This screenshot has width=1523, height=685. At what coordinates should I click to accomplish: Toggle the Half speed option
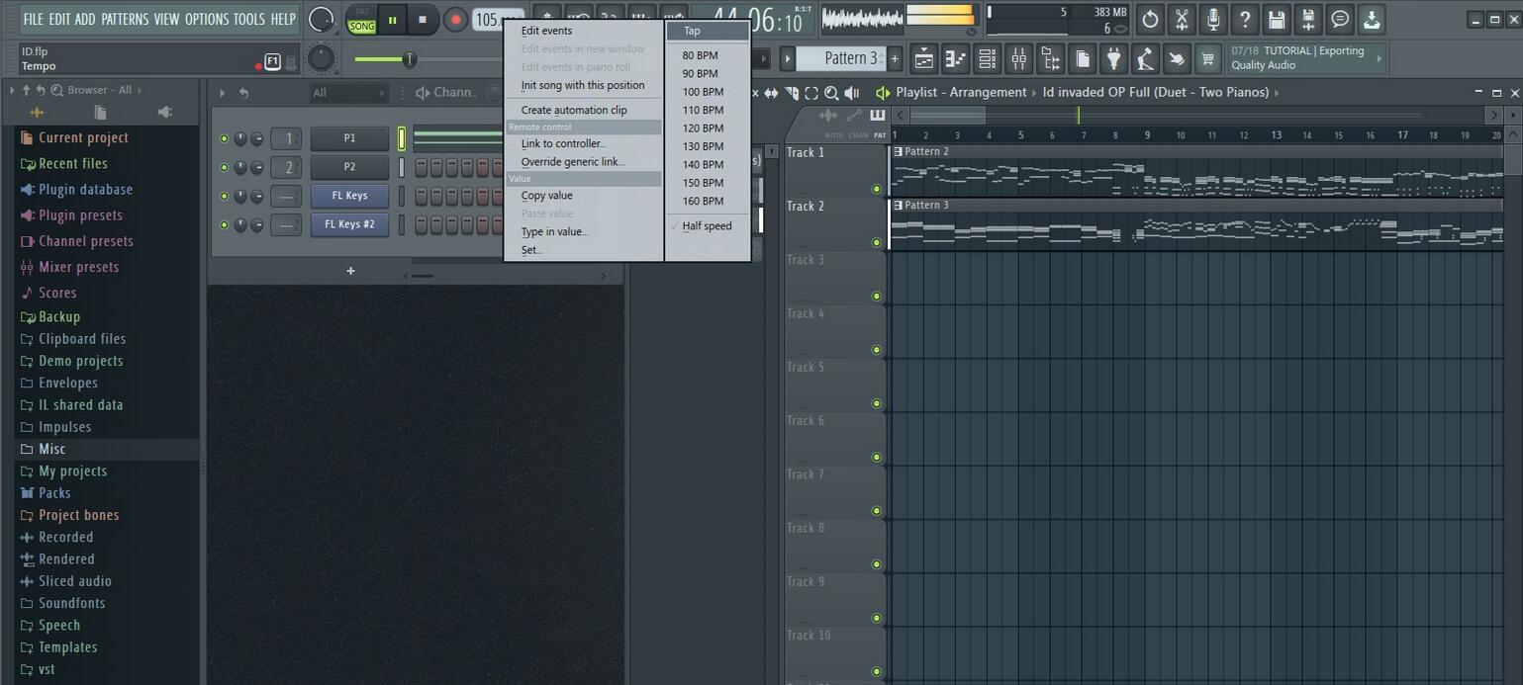click(x=707, y=226)
